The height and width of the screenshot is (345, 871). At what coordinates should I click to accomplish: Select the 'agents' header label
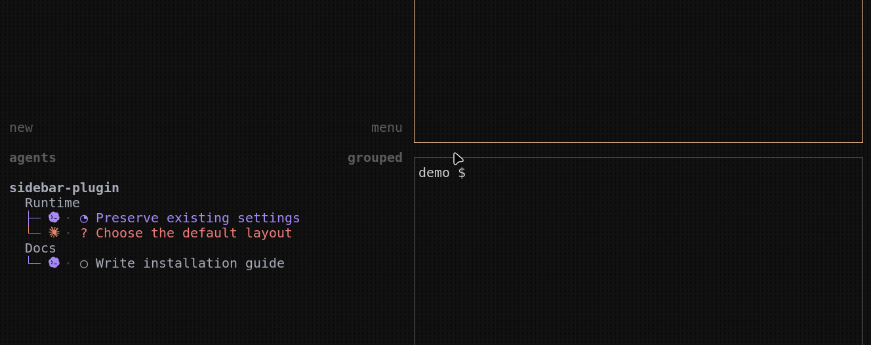[x=33, y=157]
